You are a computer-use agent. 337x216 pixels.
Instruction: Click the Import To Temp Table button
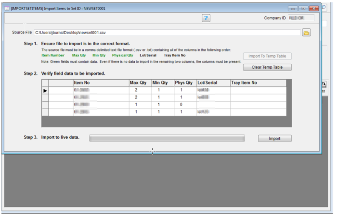267,56
